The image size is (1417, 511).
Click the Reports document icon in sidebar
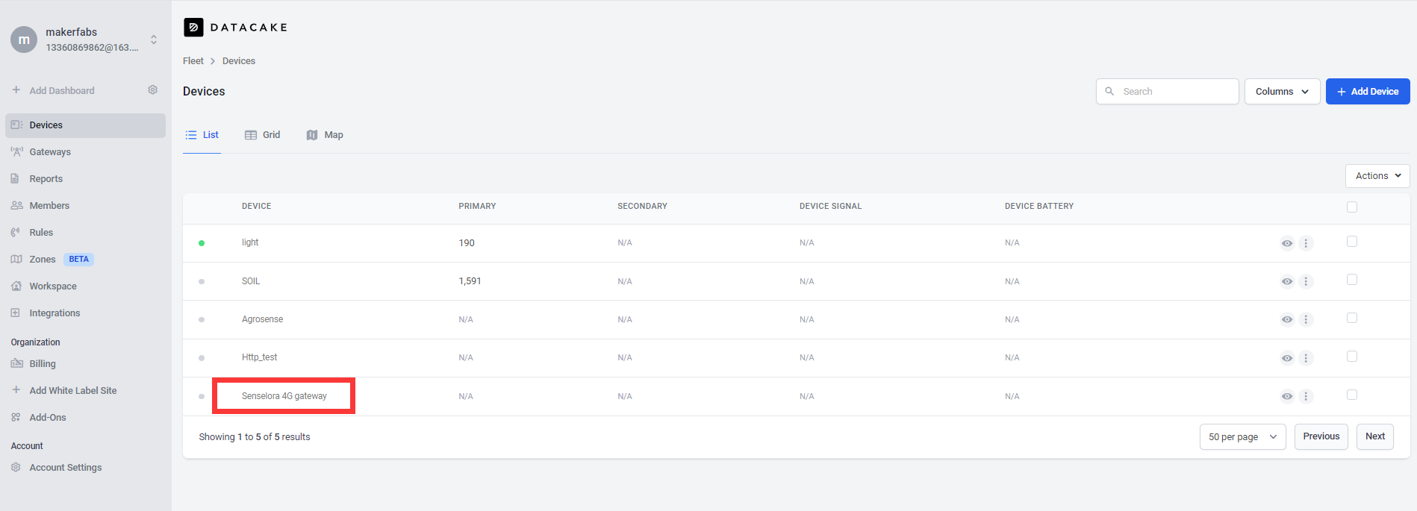click(x=15, y=178)
